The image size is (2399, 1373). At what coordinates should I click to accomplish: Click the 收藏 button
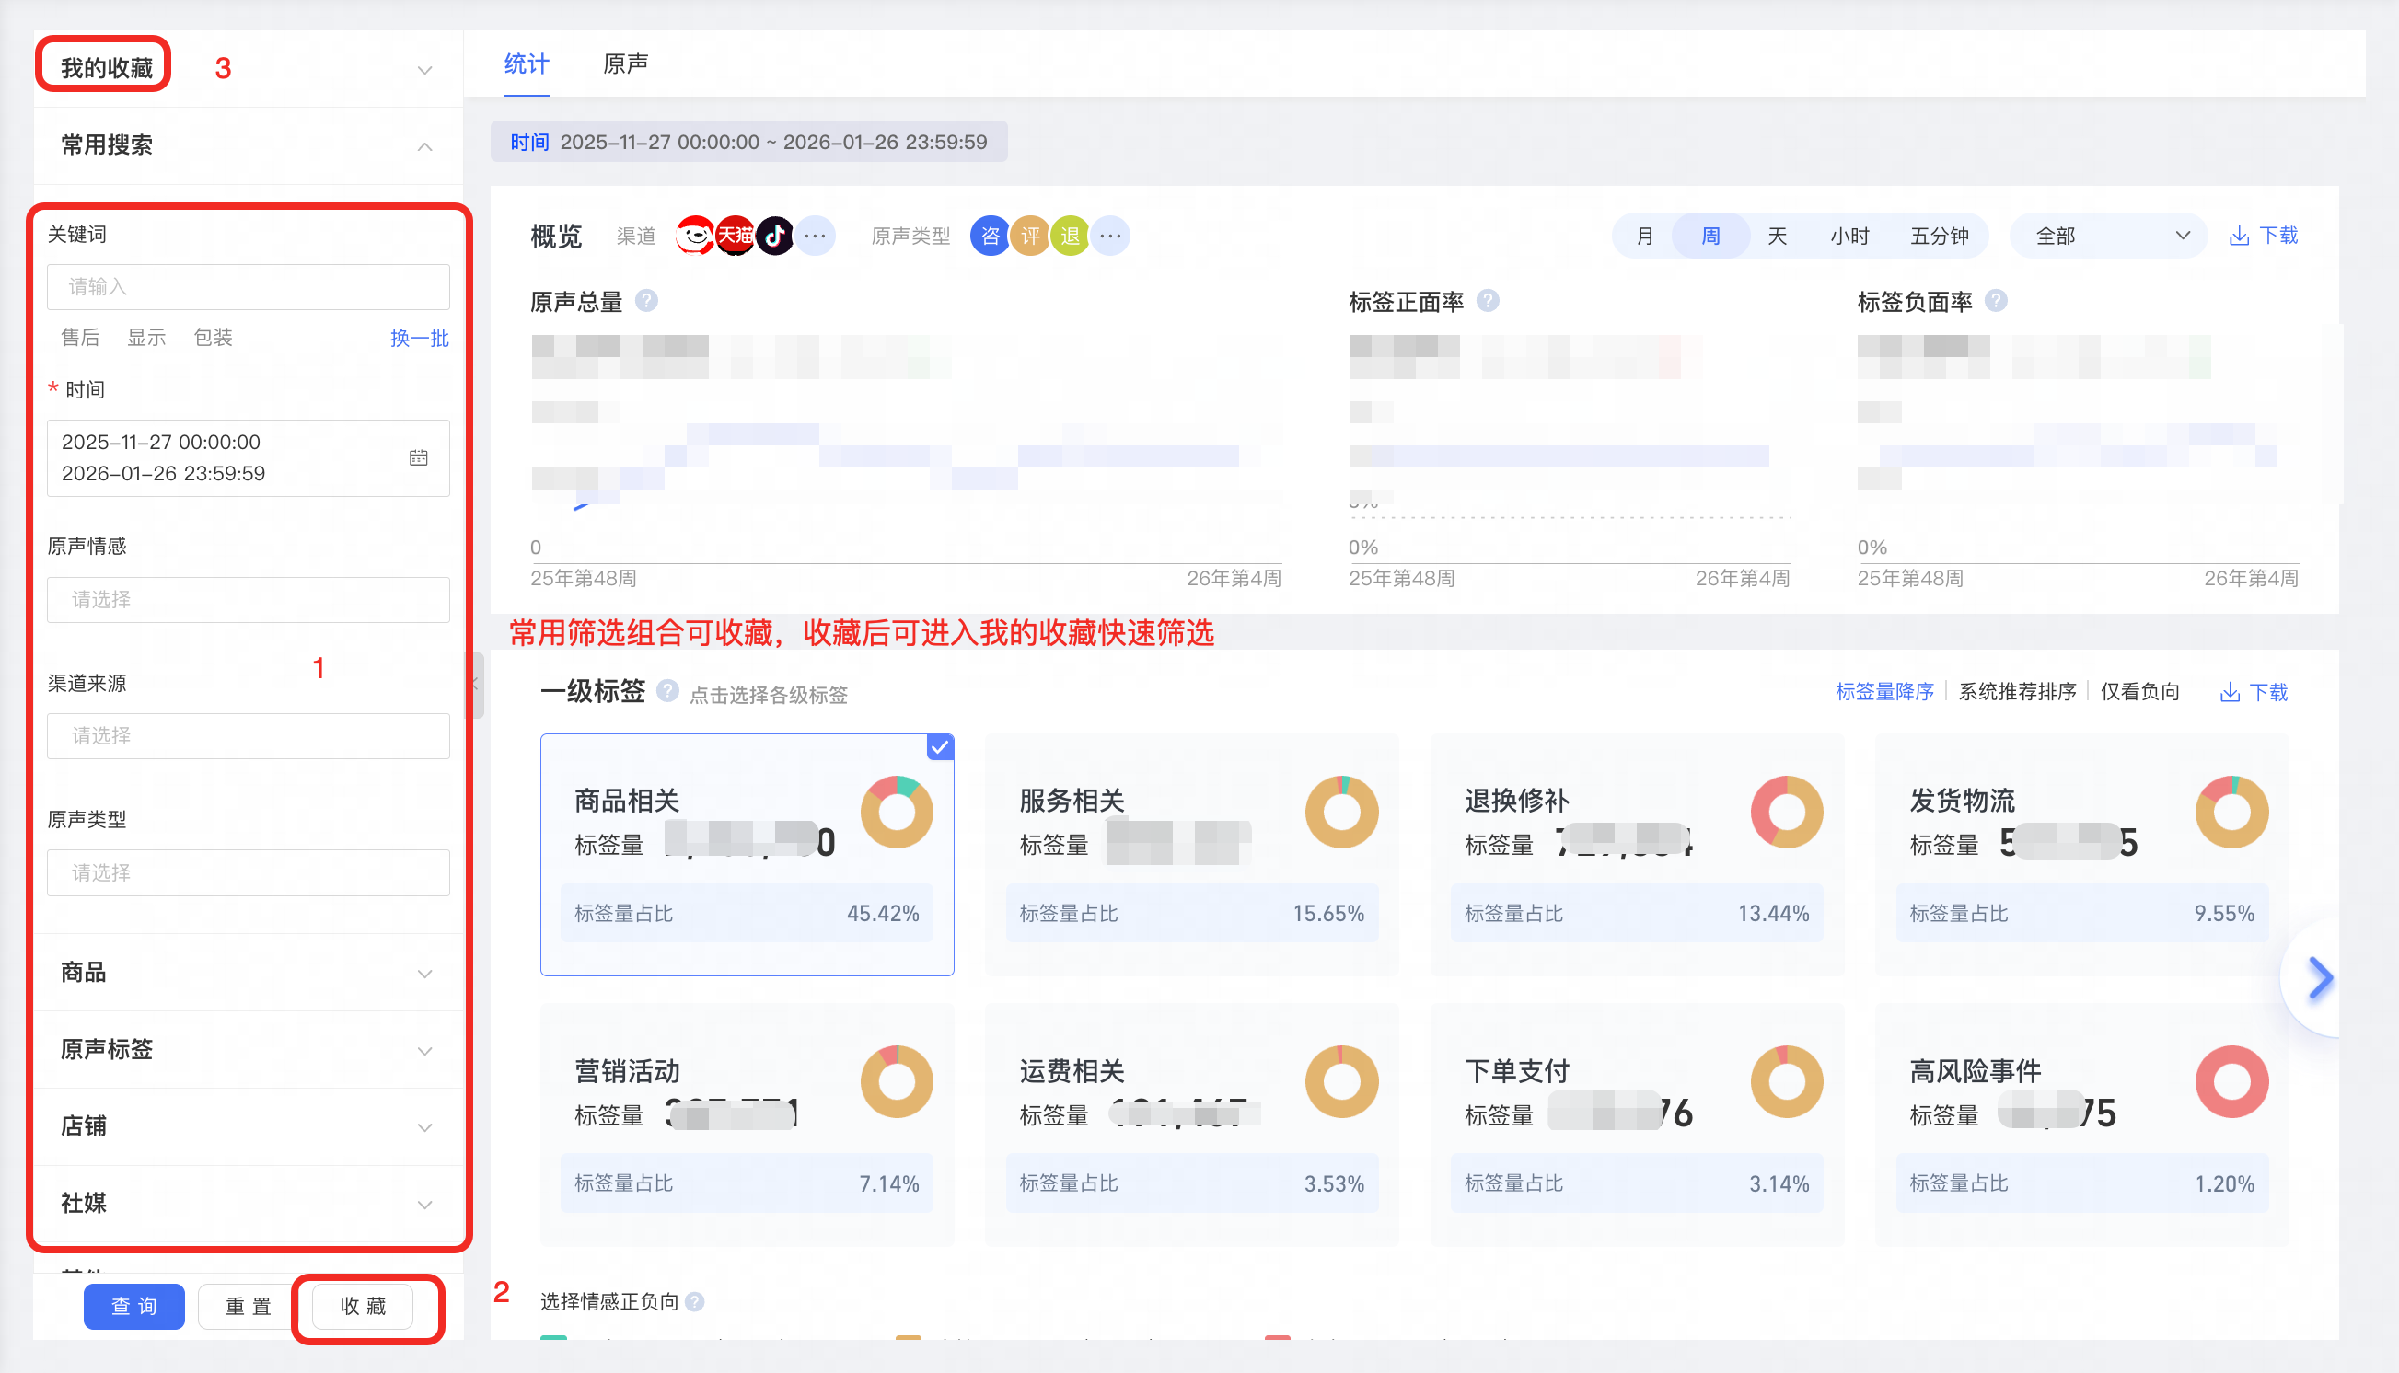pyautogui.click(x=364, y=1306)
